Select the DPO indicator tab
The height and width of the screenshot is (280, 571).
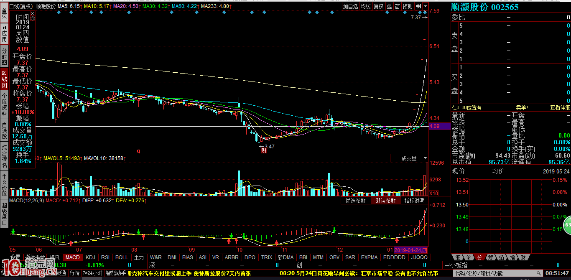click(x=250, y=257)
